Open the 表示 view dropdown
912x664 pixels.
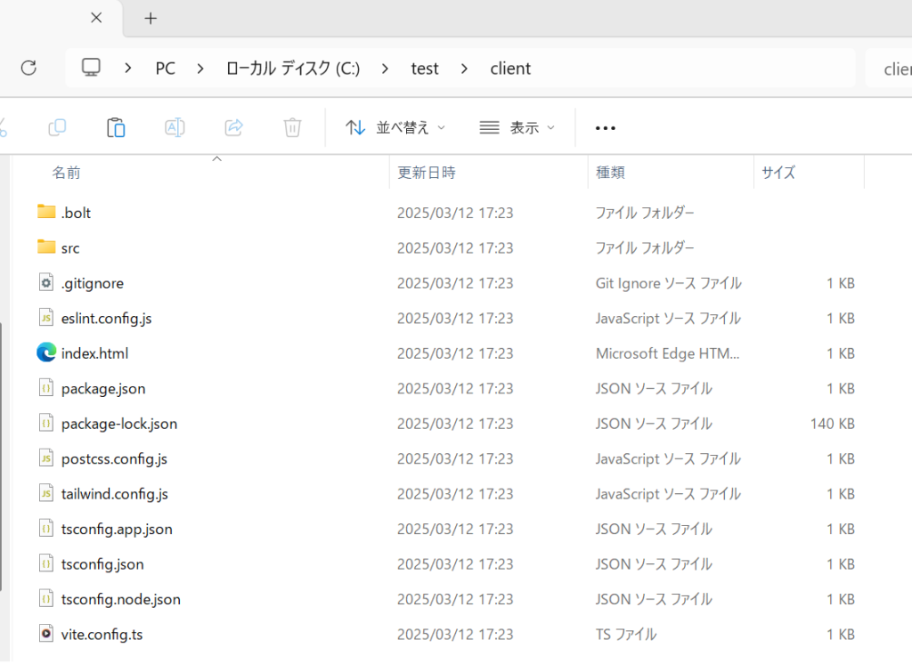[x=517, y=127]
